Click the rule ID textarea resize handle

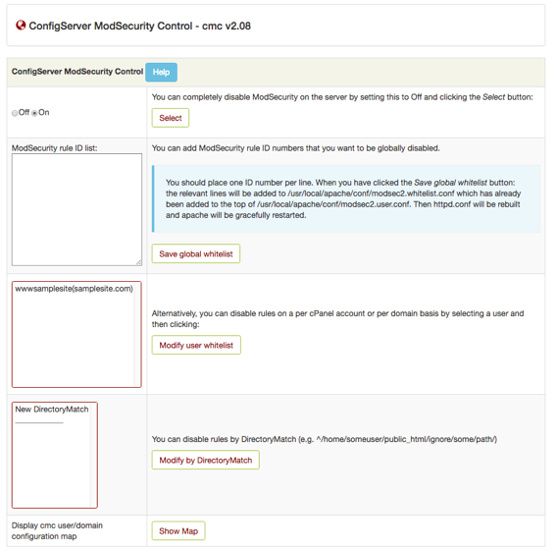click(x=138, y=262)
